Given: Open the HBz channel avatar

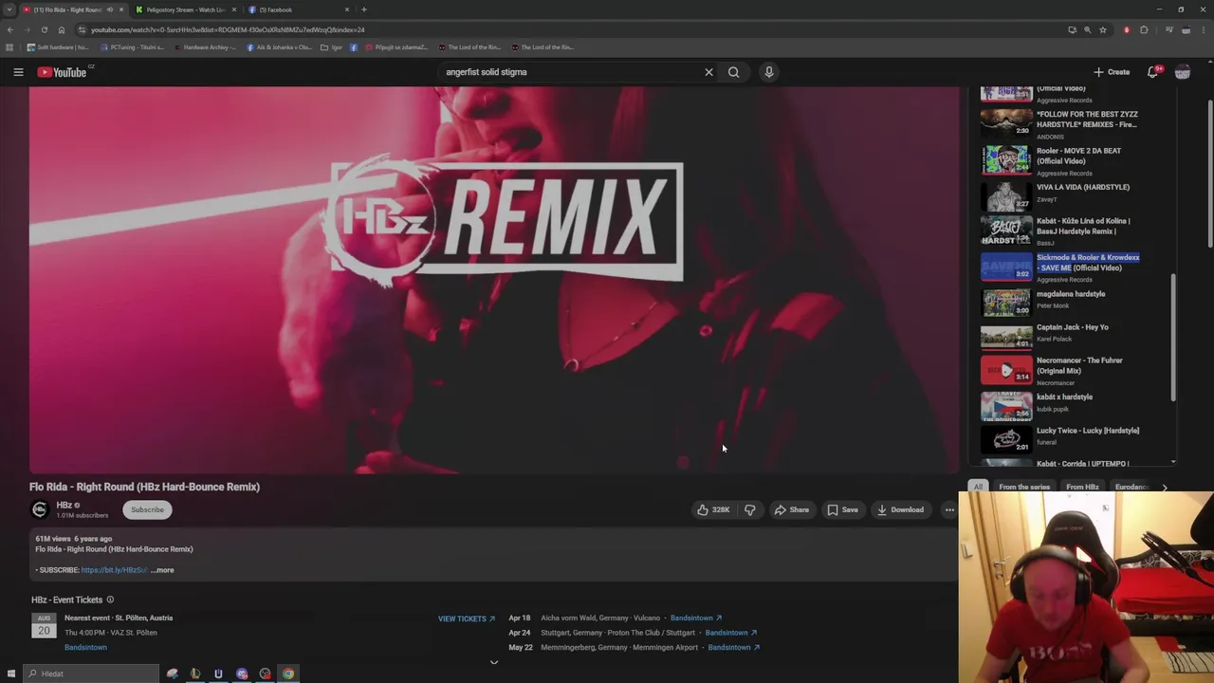Looking at the screenshot, I should pyautogui.click(x=40, y=509).
